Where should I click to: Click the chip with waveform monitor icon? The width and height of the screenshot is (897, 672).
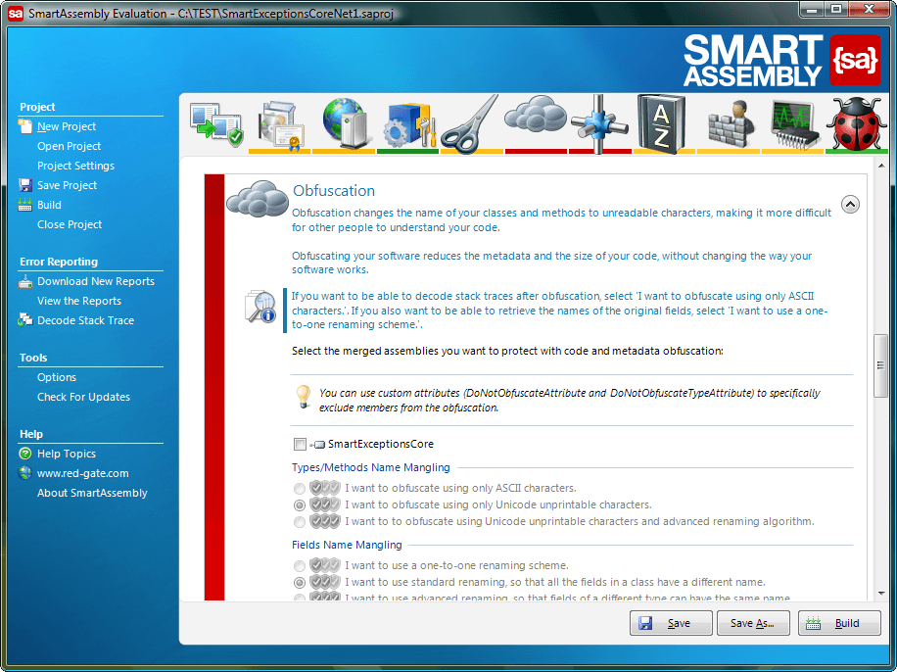794,124
